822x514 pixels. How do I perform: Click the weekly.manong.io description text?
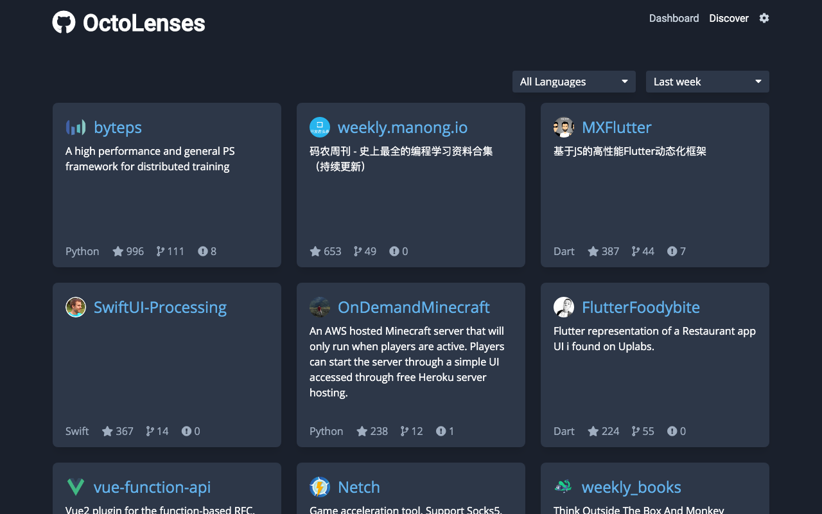click(x=401, y=159)
